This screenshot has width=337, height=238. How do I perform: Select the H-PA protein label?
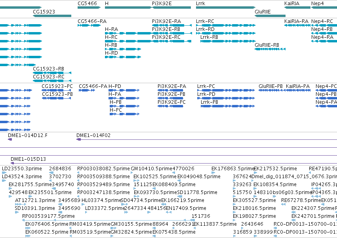coord(115,94)
